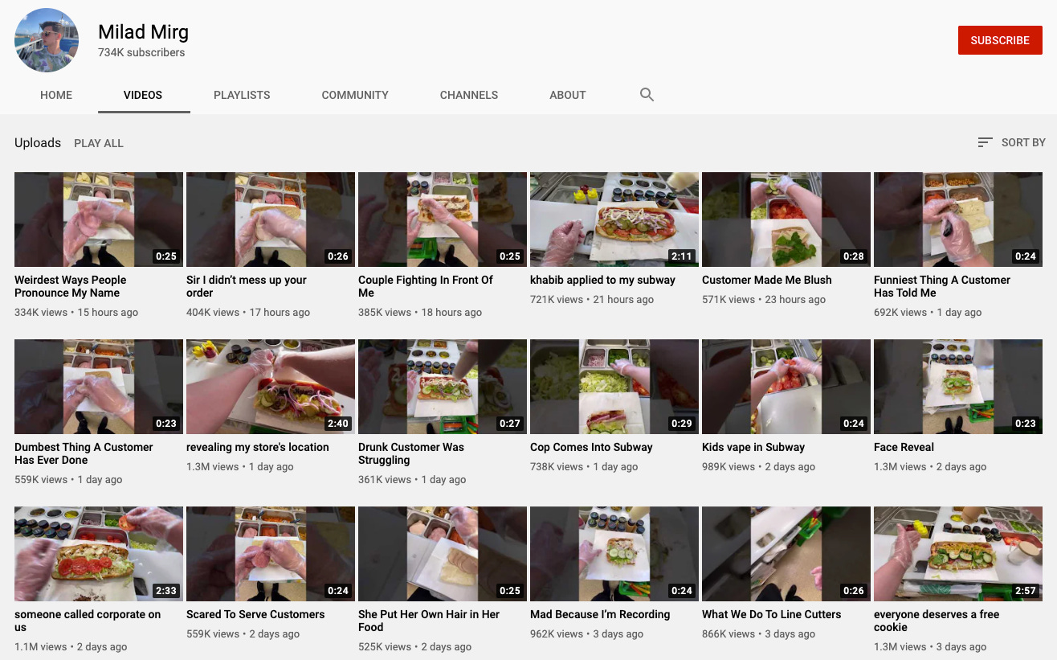Click title 'revealing my store's location'
Image resolution: width=1057 pixels, height=660 pixels.
point(258,447)
